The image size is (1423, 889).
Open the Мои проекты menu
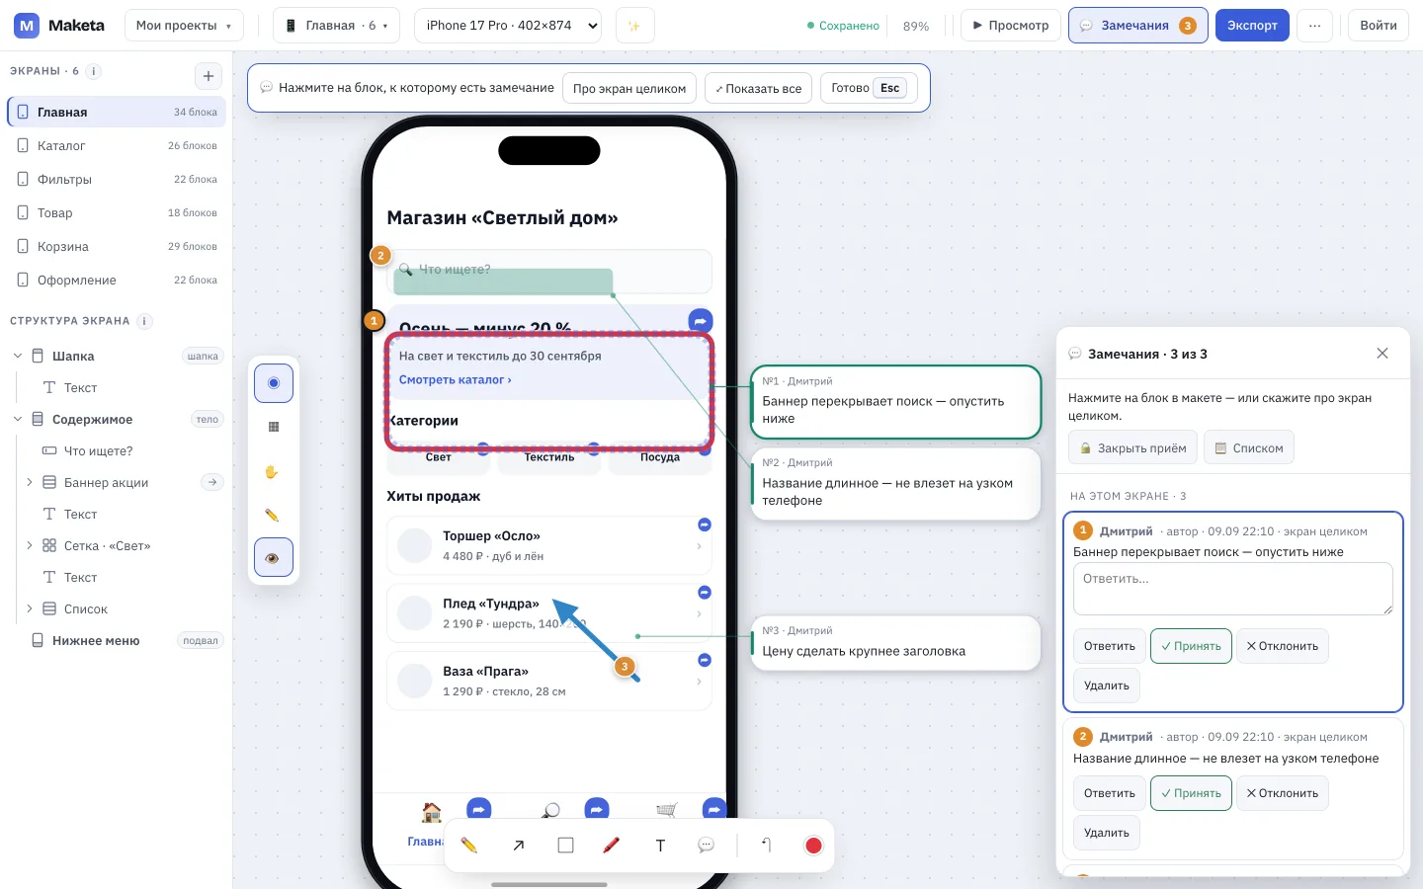[x=184, y=26]
